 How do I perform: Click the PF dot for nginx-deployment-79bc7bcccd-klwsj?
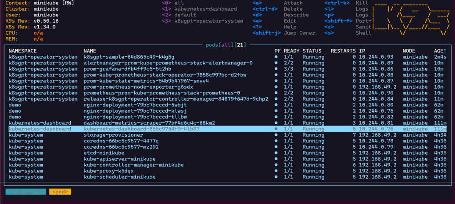(x=276, y=111)
